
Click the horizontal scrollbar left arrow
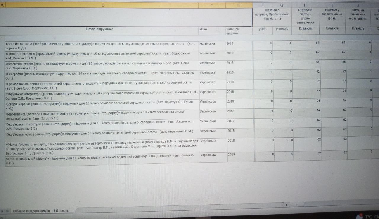tap(286, 205)
